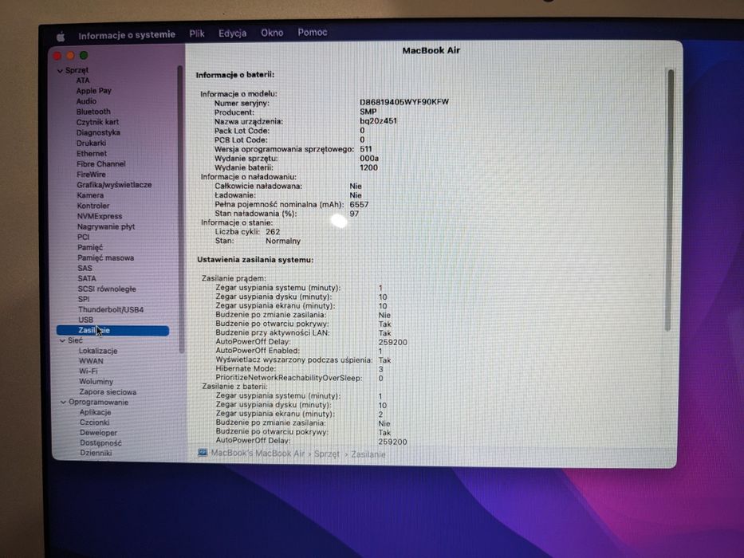Select SAS in the sidebar

click(x=85, y=268)
